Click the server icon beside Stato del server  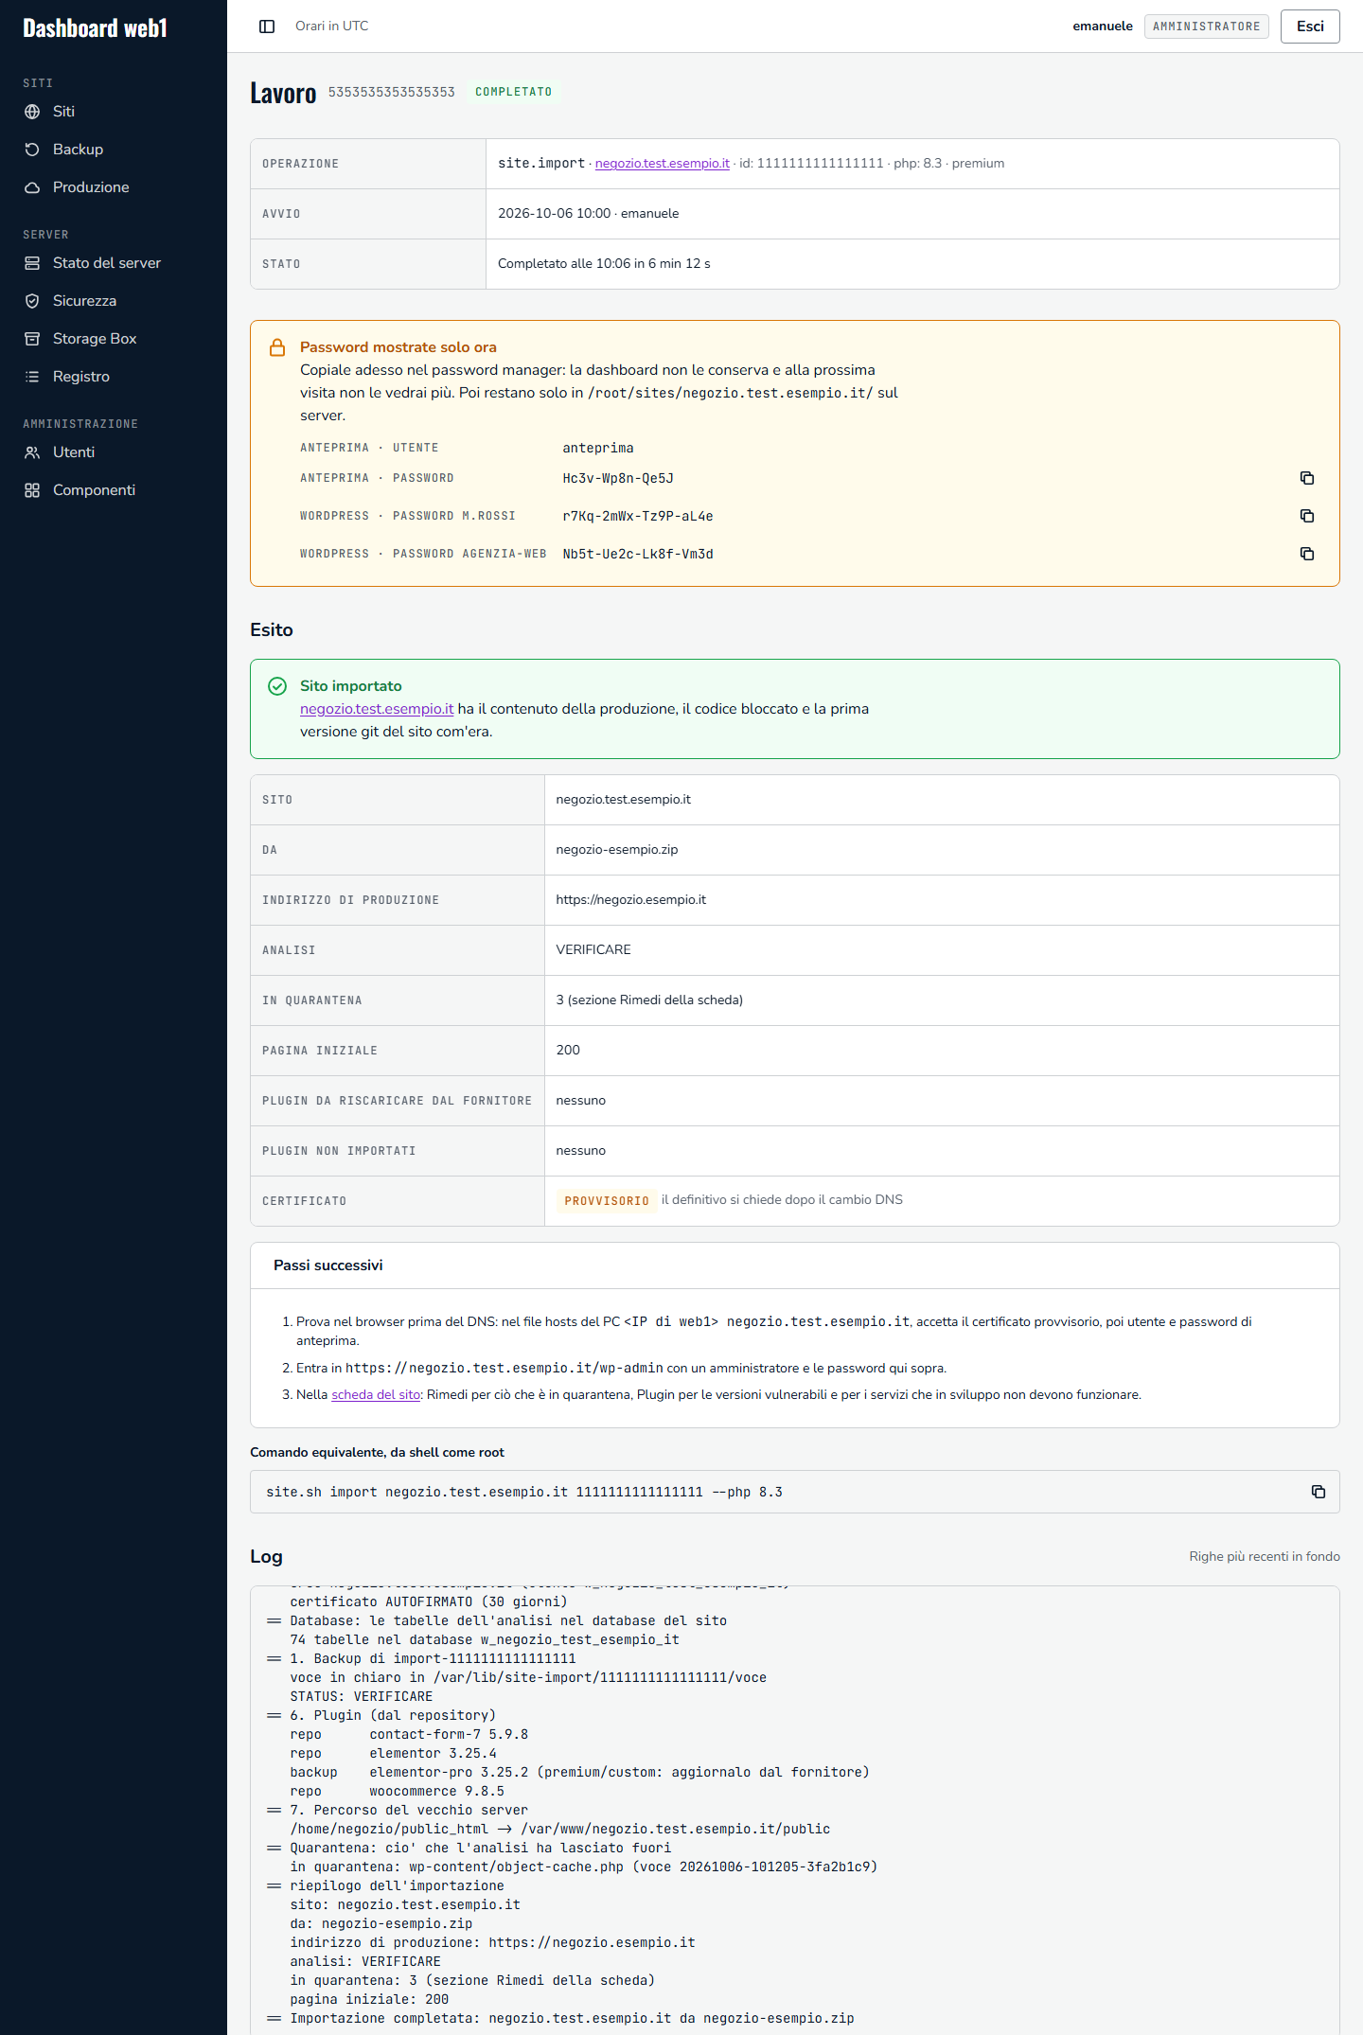32,263
